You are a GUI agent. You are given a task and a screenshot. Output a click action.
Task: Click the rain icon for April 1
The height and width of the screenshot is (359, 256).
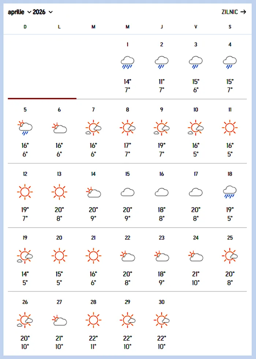127,62
